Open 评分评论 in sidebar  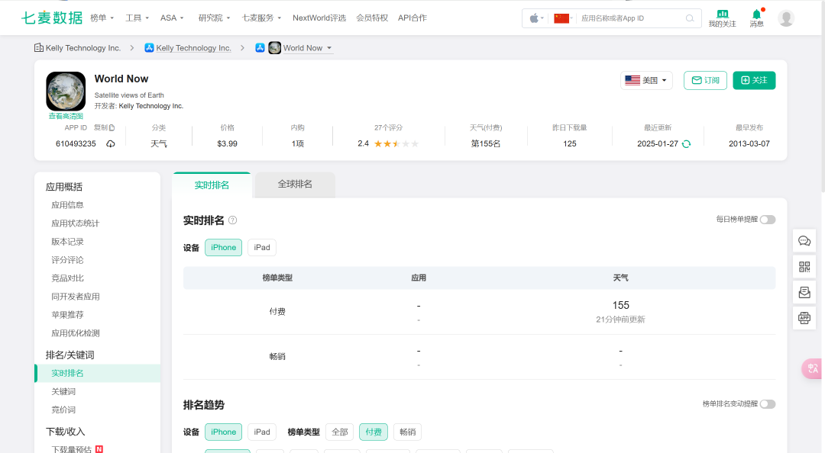coord(67,260)
